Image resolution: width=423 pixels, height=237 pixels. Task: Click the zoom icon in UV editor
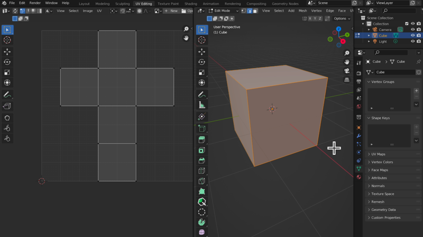click(x=186, y=29)
